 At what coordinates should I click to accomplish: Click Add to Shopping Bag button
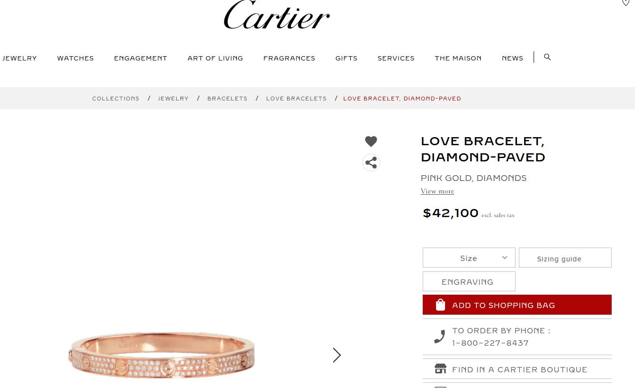[517, 305]
